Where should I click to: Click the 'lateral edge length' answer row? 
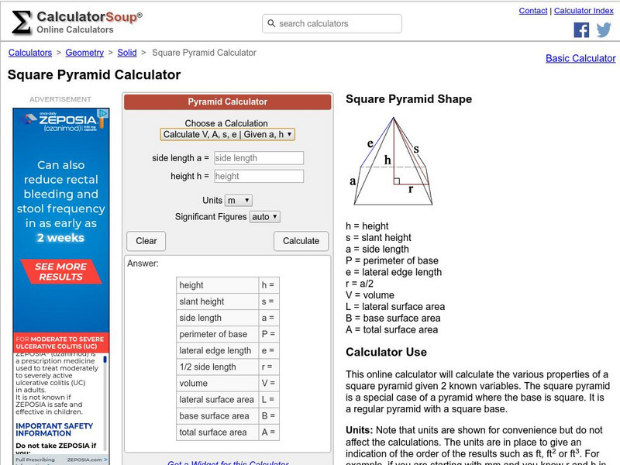(228, 351)
